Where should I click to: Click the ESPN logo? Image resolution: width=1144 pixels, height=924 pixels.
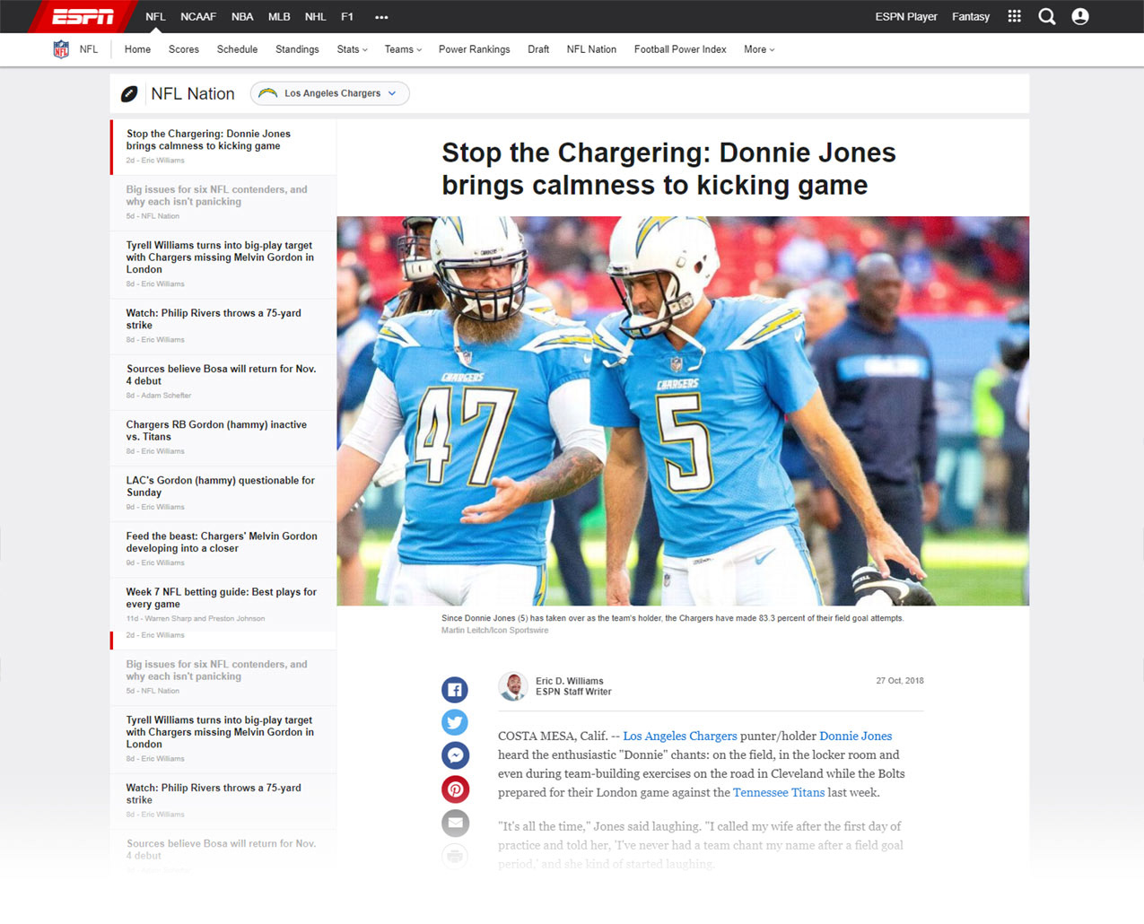click(83, 16)
